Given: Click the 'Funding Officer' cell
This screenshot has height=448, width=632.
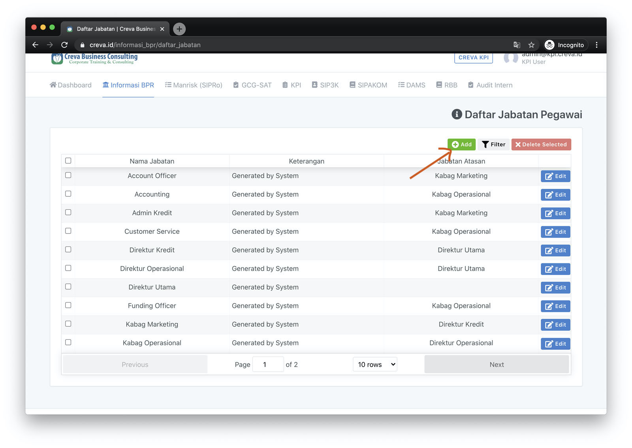Looking at the screenshot, I should point(152,306).
